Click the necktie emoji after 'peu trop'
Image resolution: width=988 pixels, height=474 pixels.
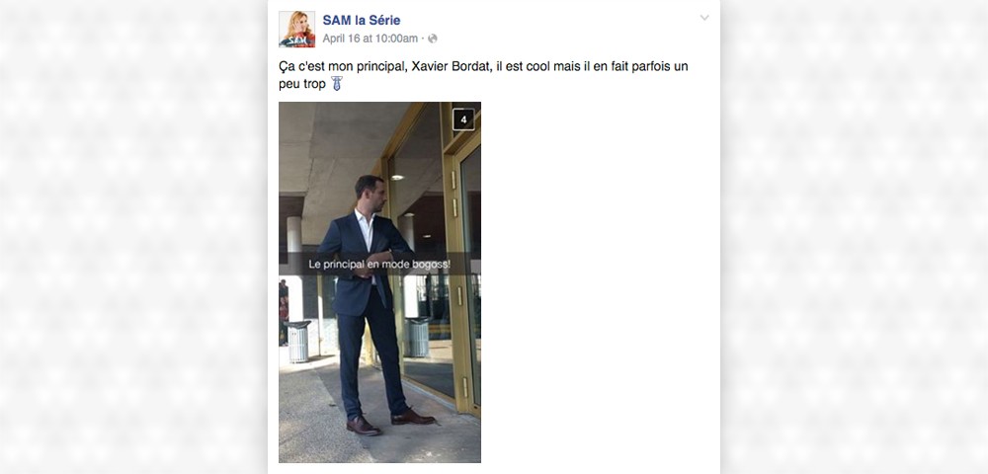337,84
